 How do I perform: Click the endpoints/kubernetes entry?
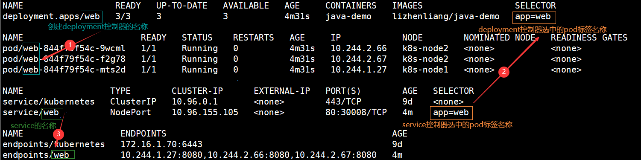tap(54, 144)
